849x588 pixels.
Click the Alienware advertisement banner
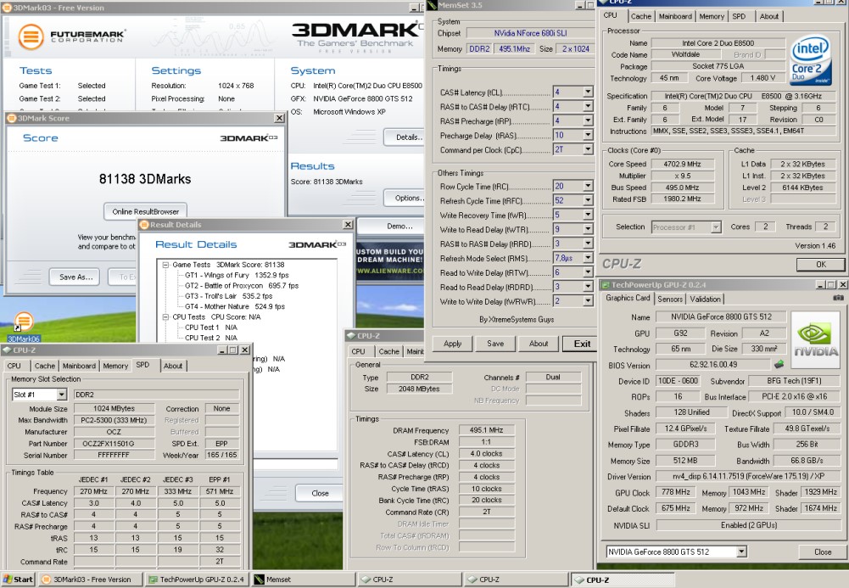click(390, 261)
